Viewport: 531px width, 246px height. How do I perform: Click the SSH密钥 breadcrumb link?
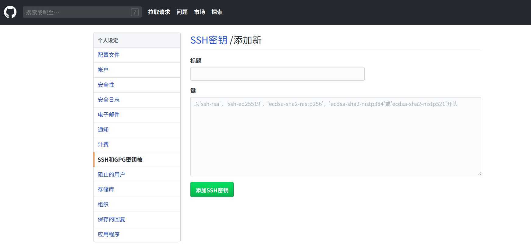click(x=209, y=40)
